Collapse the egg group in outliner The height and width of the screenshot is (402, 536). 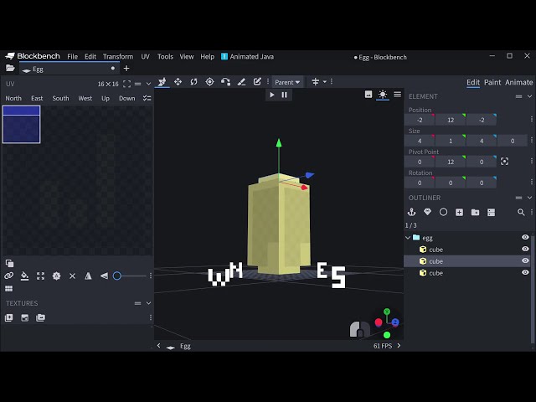click(408, 238)
